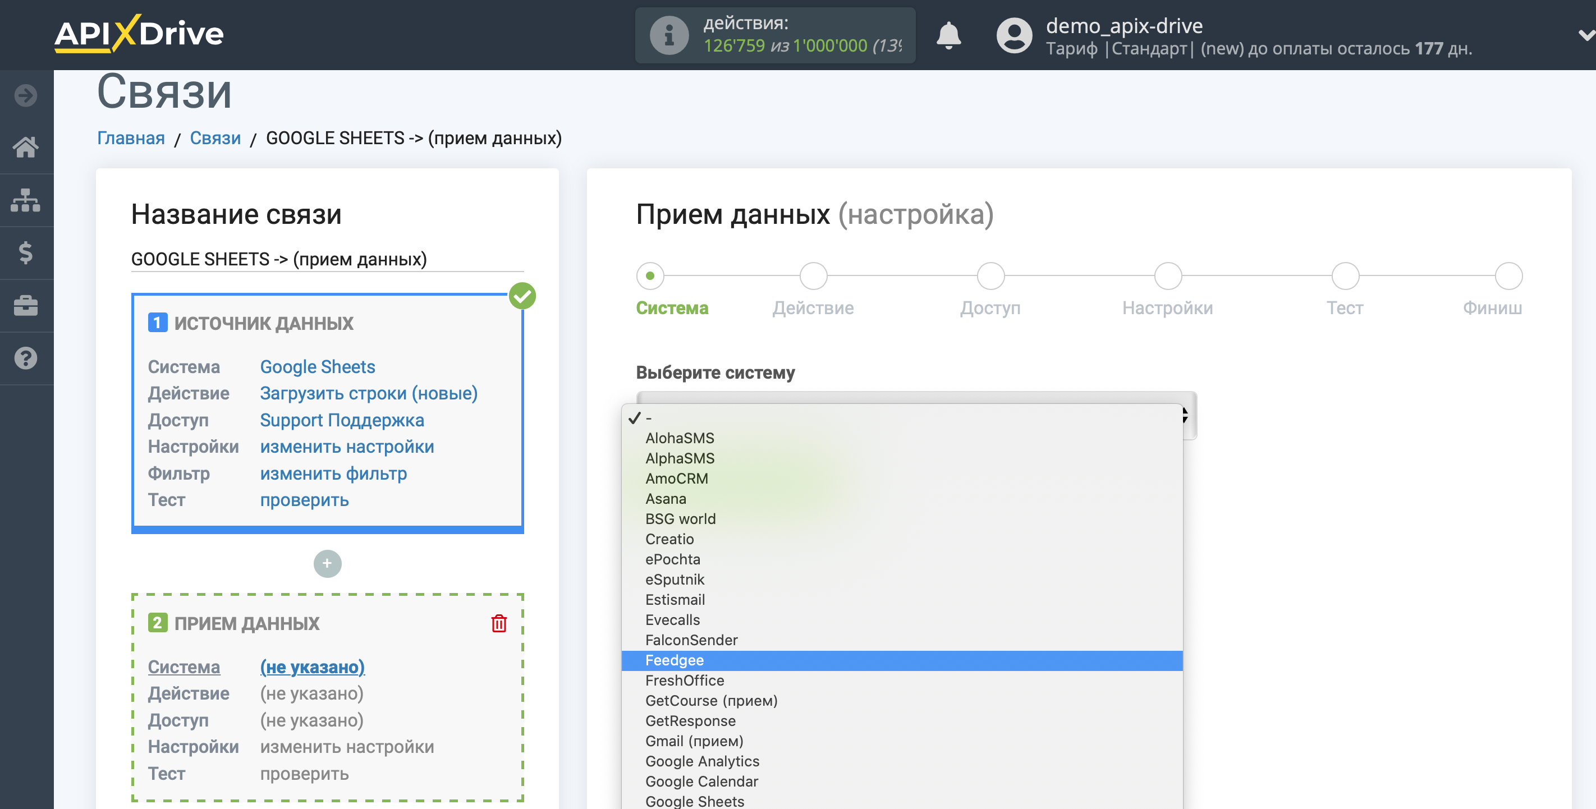The width and height of the screenshot is (1596, 809).
Task: Choose AlphaSMS from the list
Action: [902, 458]
